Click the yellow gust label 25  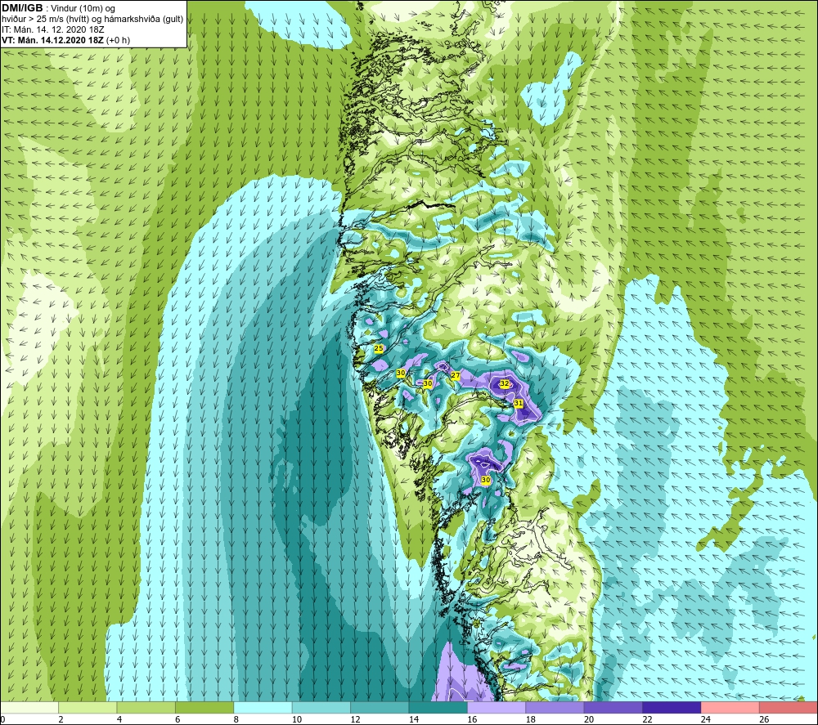click(x=379, y=349)
